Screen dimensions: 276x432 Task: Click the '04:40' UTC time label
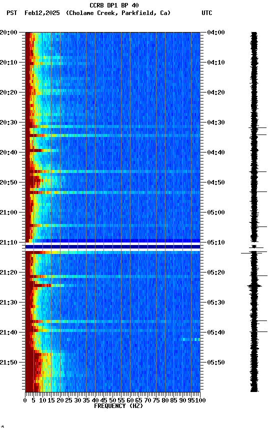click(x=216, y=152)
